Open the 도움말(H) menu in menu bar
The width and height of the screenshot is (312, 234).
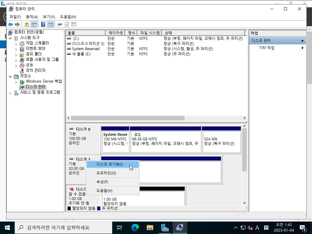point(68,17)
